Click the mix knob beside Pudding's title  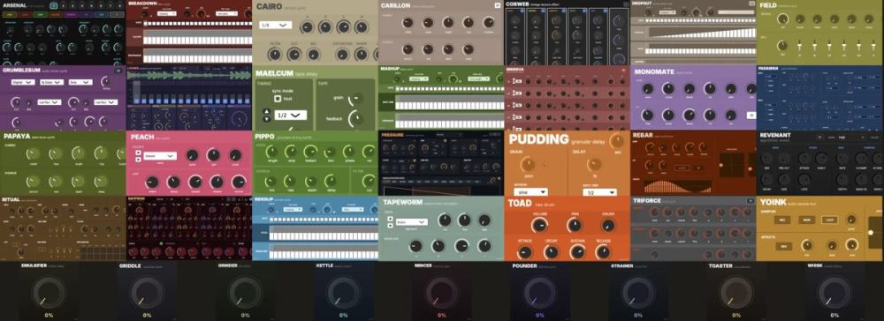click(617, 140)
